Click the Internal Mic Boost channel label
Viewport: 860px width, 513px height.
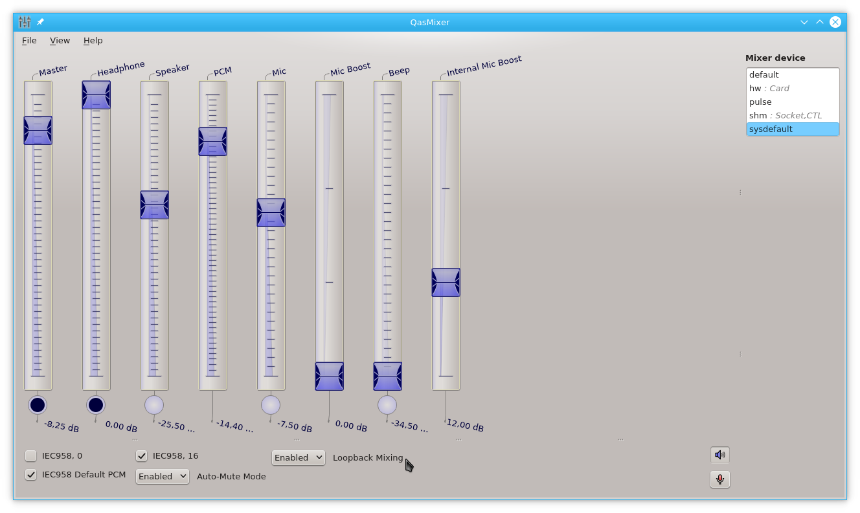click(484, 66)
